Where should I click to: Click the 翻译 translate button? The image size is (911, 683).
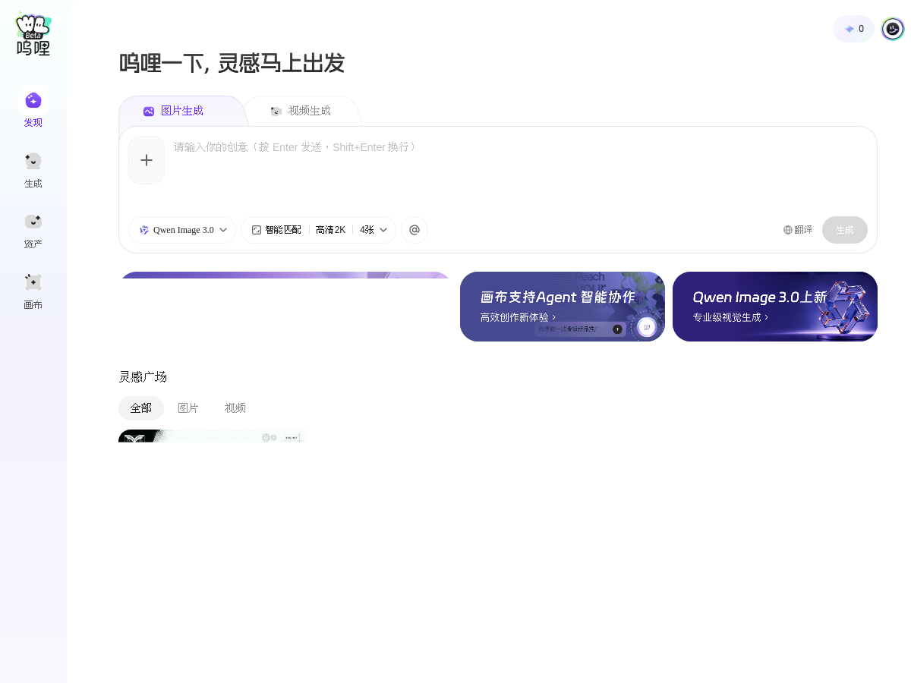click(x=798, y=230)
